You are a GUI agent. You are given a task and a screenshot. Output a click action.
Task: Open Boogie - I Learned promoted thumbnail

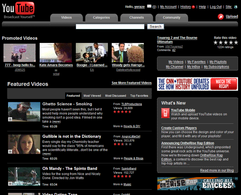[92, 53]
